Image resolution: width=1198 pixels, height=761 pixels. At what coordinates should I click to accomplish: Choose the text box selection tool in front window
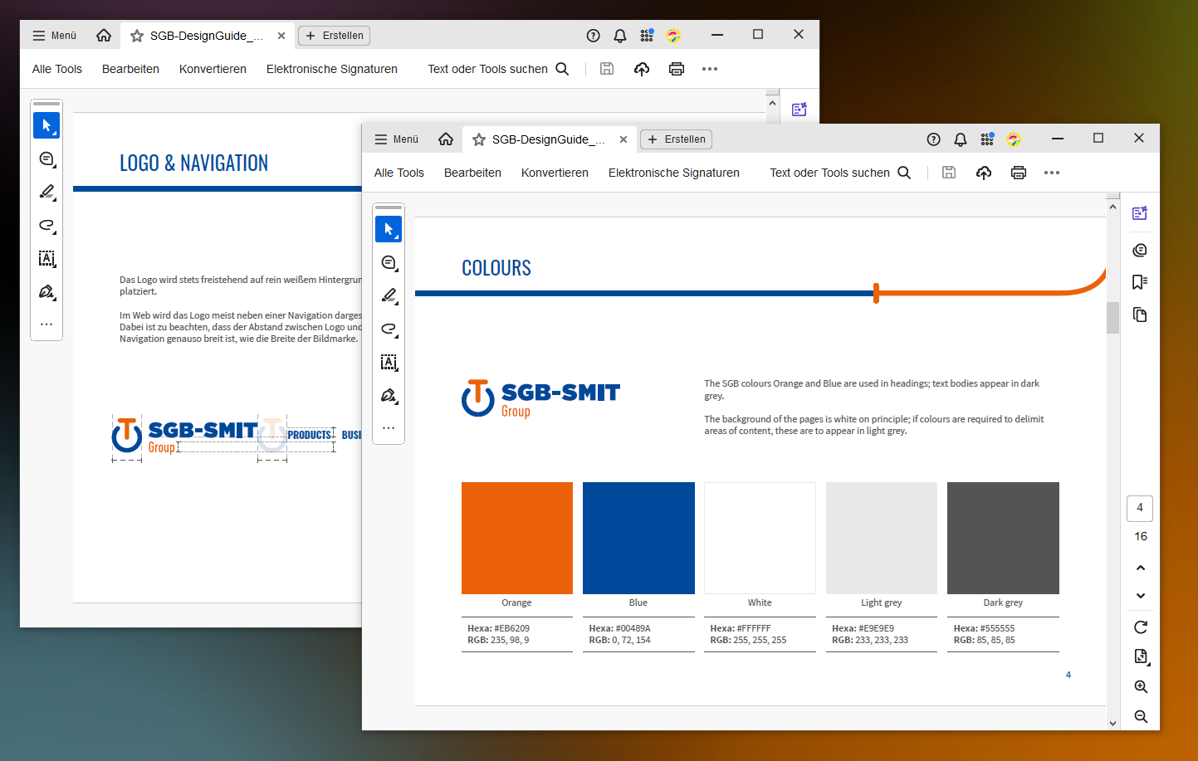click(x=389, y=362)
